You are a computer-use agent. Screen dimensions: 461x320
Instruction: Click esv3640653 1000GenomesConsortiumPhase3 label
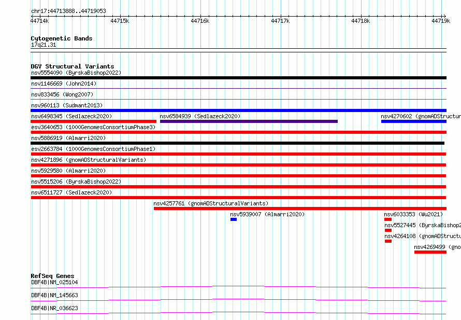coord(93,127)
